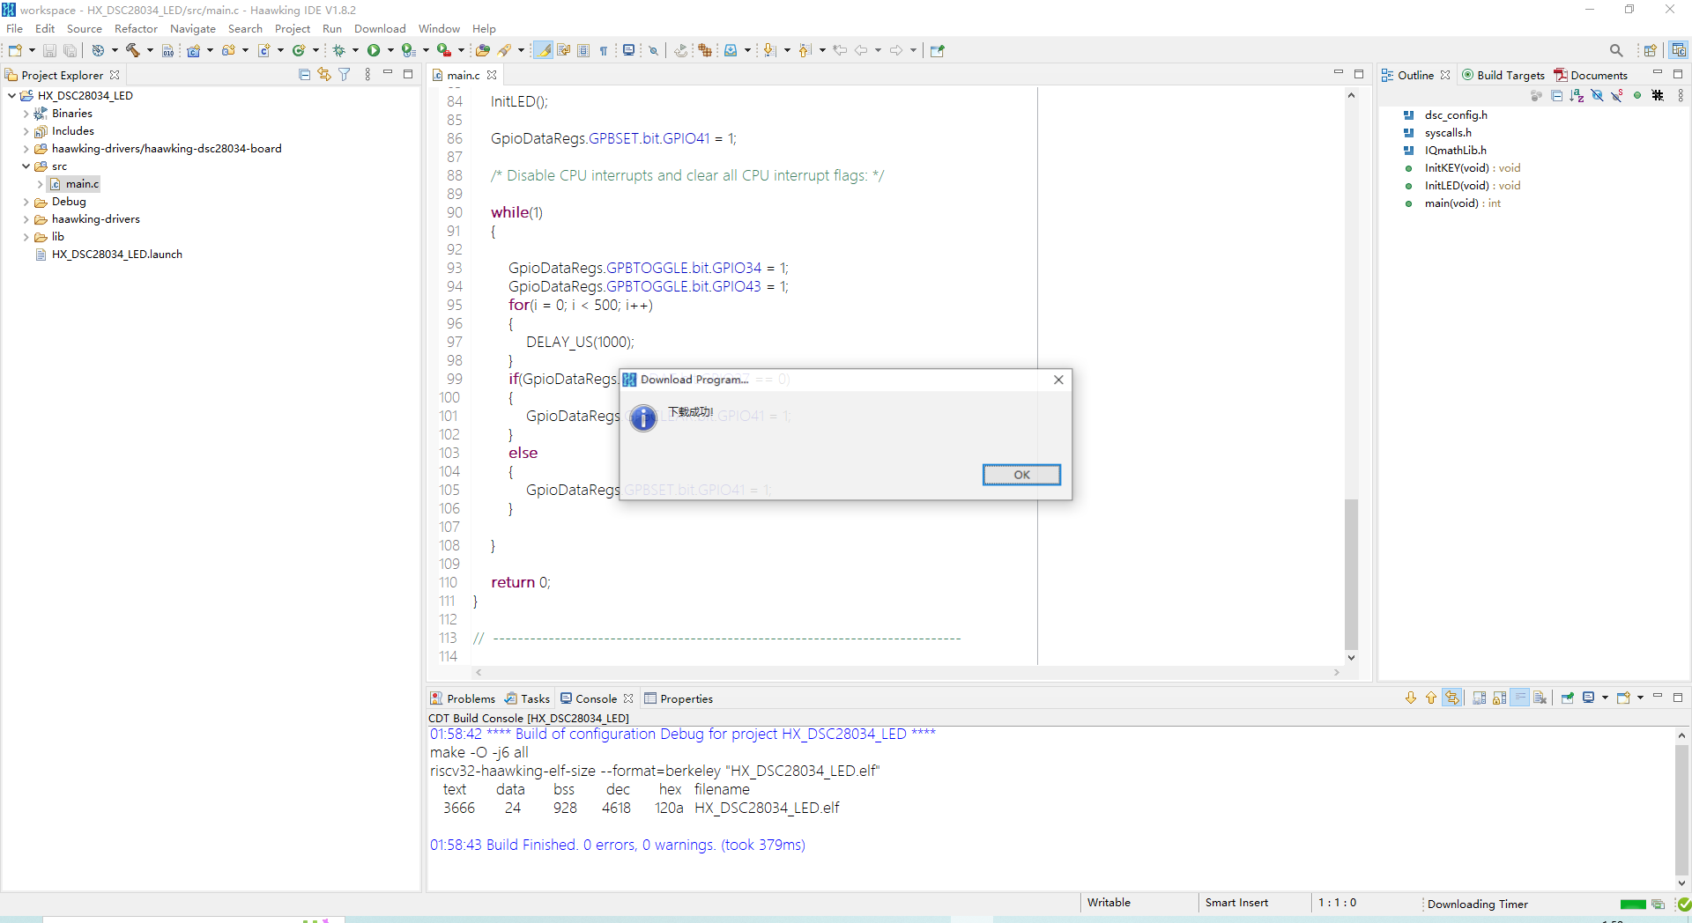Toggle Link with Editor in Project Explorer

tap(324, 75)
